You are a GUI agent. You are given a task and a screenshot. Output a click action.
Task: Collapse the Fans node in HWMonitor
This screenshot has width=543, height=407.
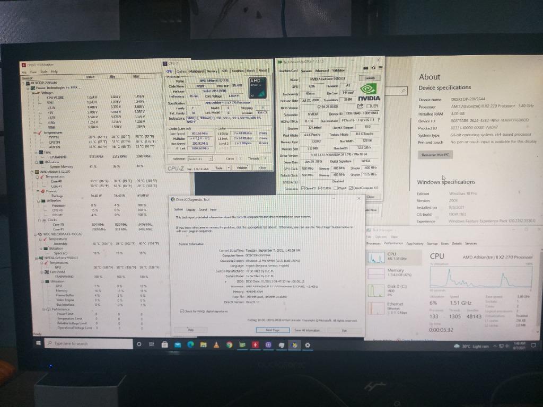tap(37, 152)
